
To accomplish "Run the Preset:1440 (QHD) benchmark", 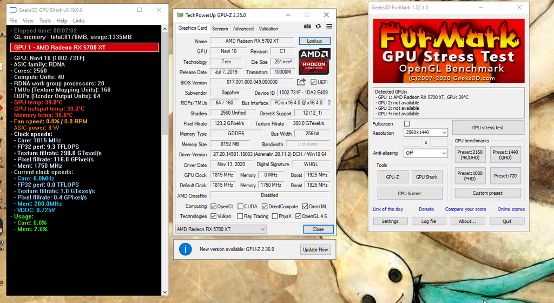I will tap(505, 155).
